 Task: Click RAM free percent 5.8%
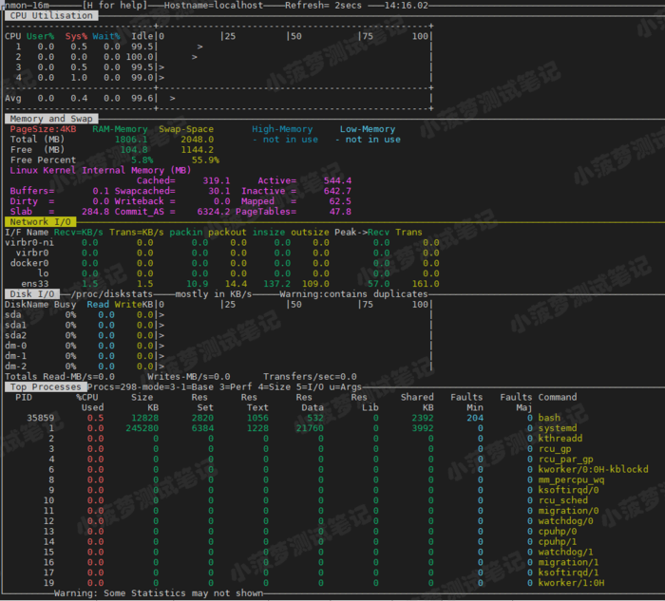click(x=142, y=160)
